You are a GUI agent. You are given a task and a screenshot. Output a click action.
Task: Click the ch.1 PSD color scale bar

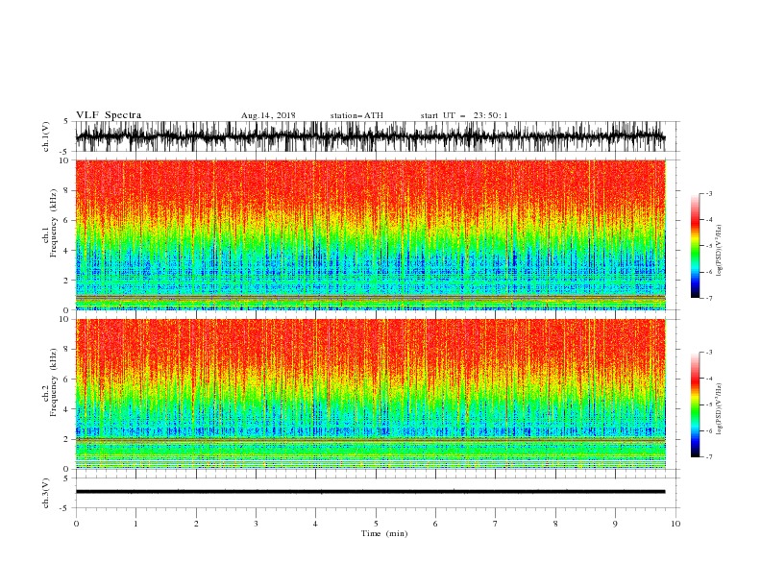pyautogui.click(x=695, y=246)
